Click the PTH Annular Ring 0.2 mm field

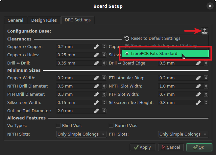[x=183, y=78]
